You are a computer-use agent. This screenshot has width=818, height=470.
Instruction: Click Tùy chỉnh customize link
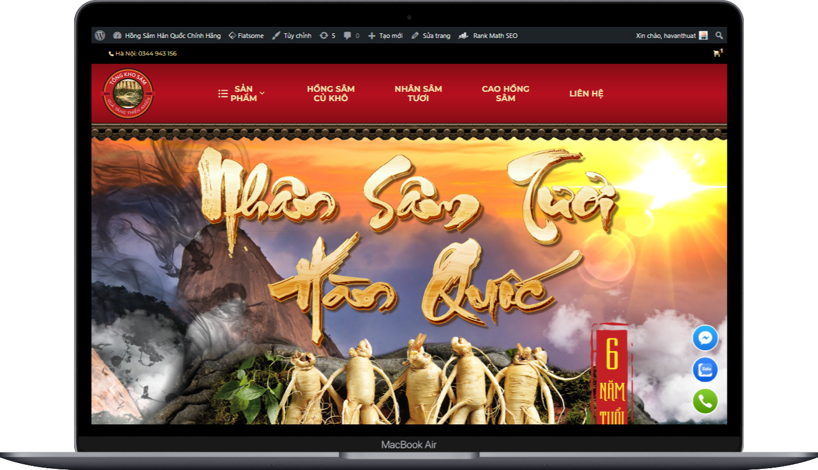(292, 36)
